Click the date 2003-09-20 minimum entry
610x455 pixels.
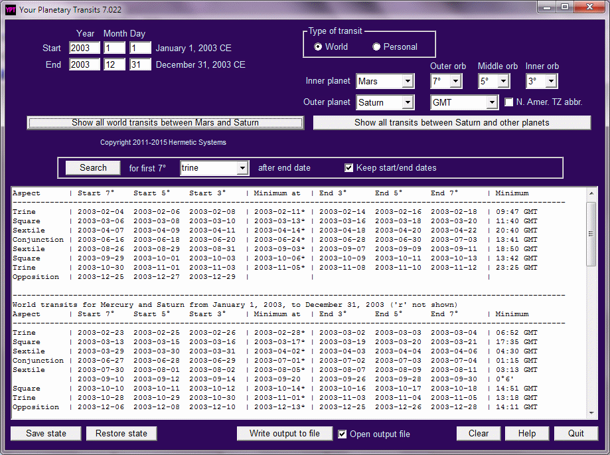(x=277, y=379)
